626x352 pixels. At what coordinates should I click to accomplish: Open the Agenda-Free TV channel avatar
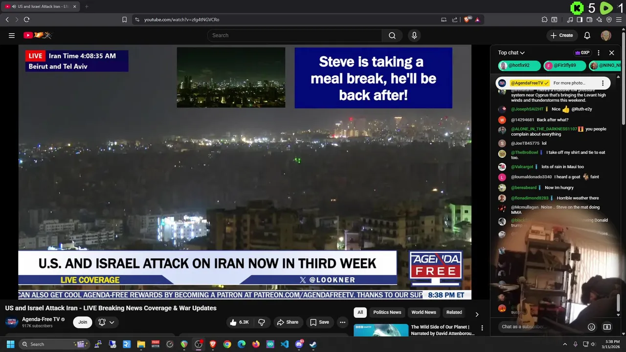click(12, 322)
